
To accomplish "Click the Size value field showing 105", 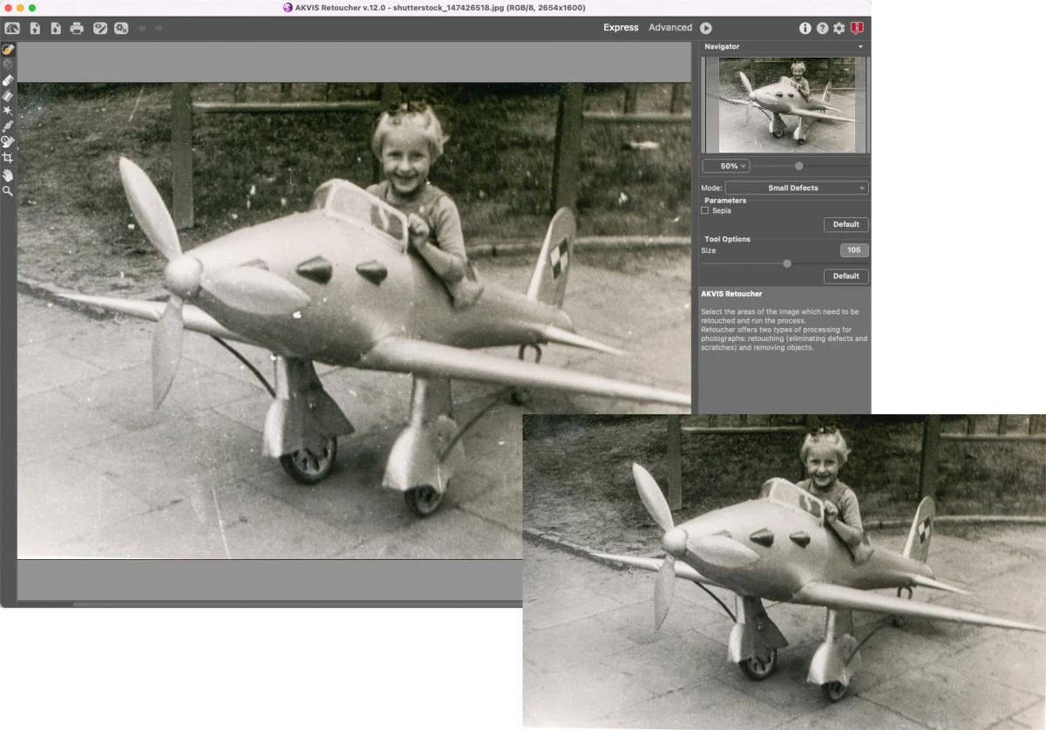I will click(x=854, y=250).
